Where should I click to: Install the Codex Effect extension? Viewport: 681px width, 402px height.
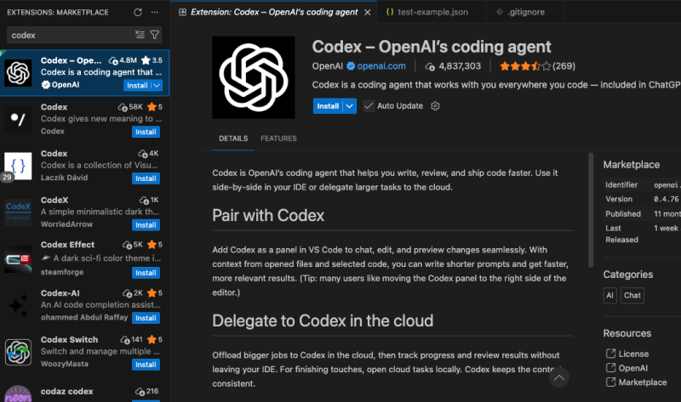click(x=145, y=271)
